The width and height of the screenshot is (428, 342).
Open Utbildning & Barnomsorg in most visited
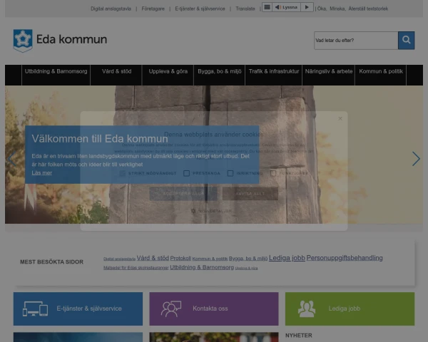(x=202, y=267)
